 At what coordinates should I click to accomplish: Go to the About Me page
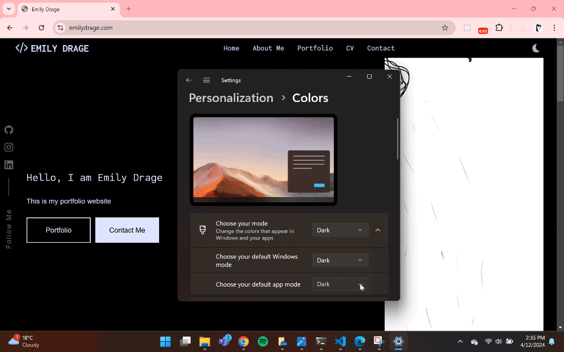coord(268,48)
